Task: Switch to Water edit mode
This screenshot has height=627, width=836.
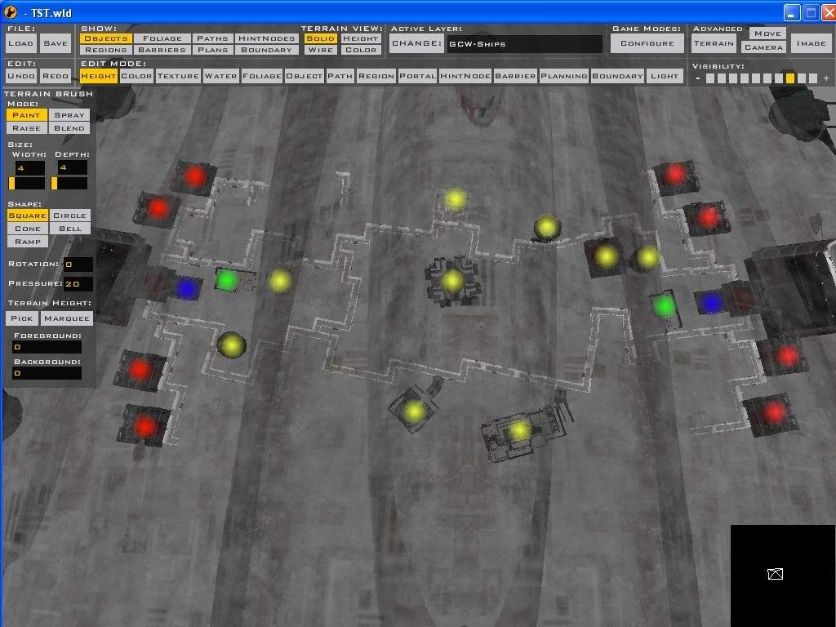Action: tap(220, 76)
